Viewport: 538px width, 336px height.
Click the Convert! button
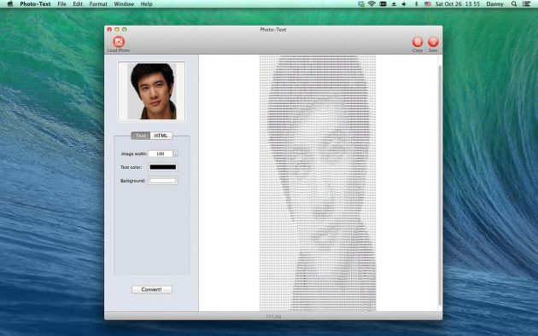click(x=152, y=289)
